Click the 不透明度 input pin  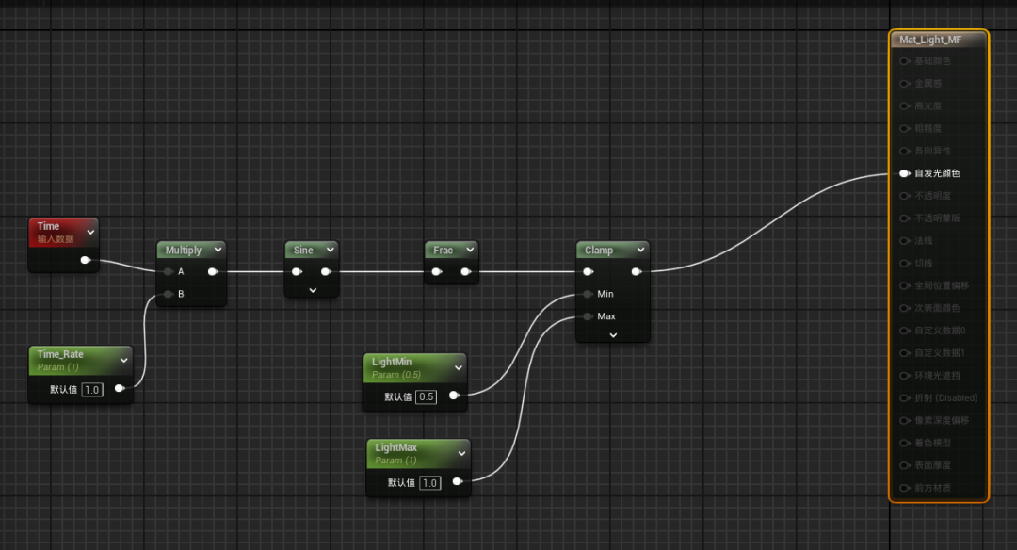click(905, 196)
